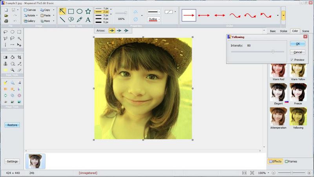
Task: Click the fit-to-window icon in status bar
Action: [x=252, y=173]
